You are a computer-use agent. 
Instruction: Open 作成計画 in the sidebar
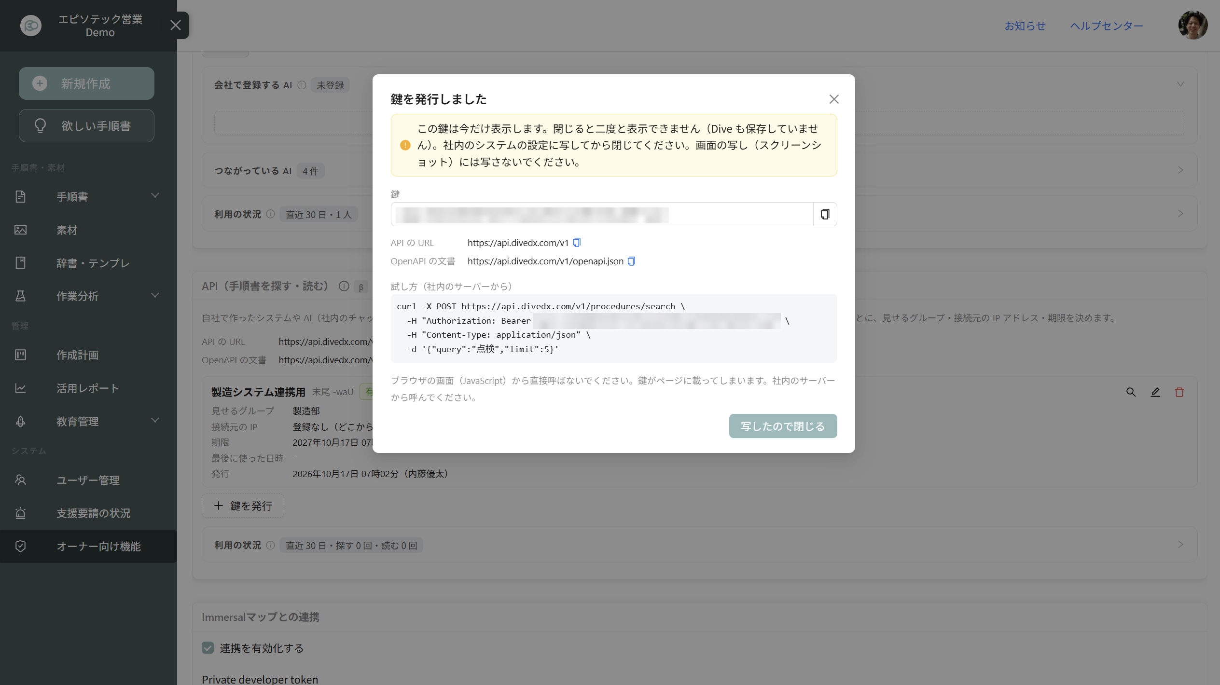(77, 355)
